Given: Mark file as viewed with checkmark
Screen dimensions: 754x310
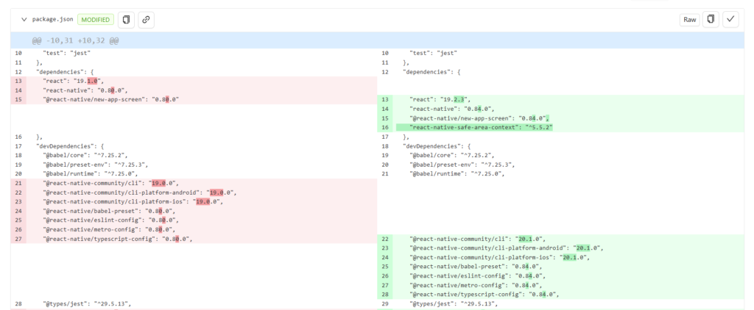Looking at the screenshot, I should [x=730, y=19].
